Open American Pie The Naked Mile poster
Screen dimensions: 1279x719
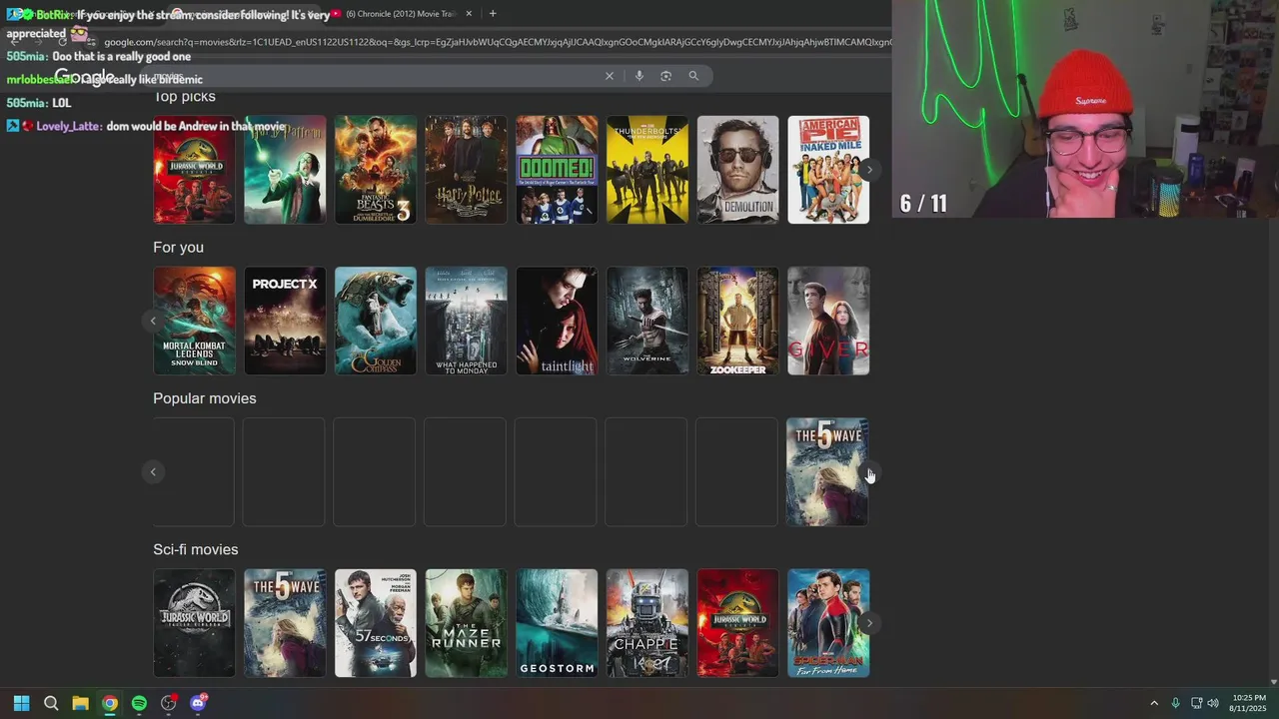pyautogui.click(x=828, y=170)
